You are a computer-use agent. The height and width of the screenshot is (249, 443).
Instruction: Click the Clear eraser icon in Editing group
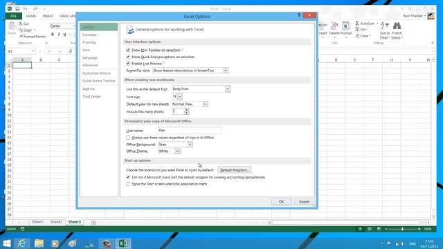[357, 36]
